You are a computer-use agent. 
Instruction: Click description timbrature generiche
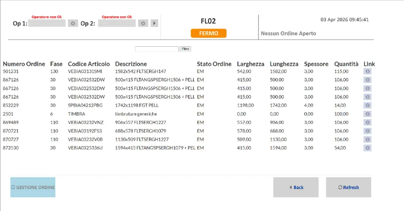(136, 114)
